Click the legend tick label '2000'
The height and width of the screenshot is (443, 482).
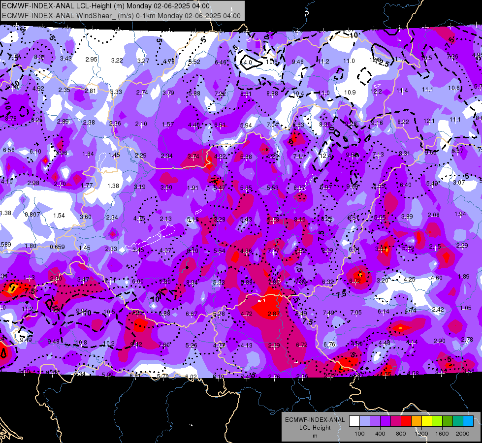(x=463, y=434)
